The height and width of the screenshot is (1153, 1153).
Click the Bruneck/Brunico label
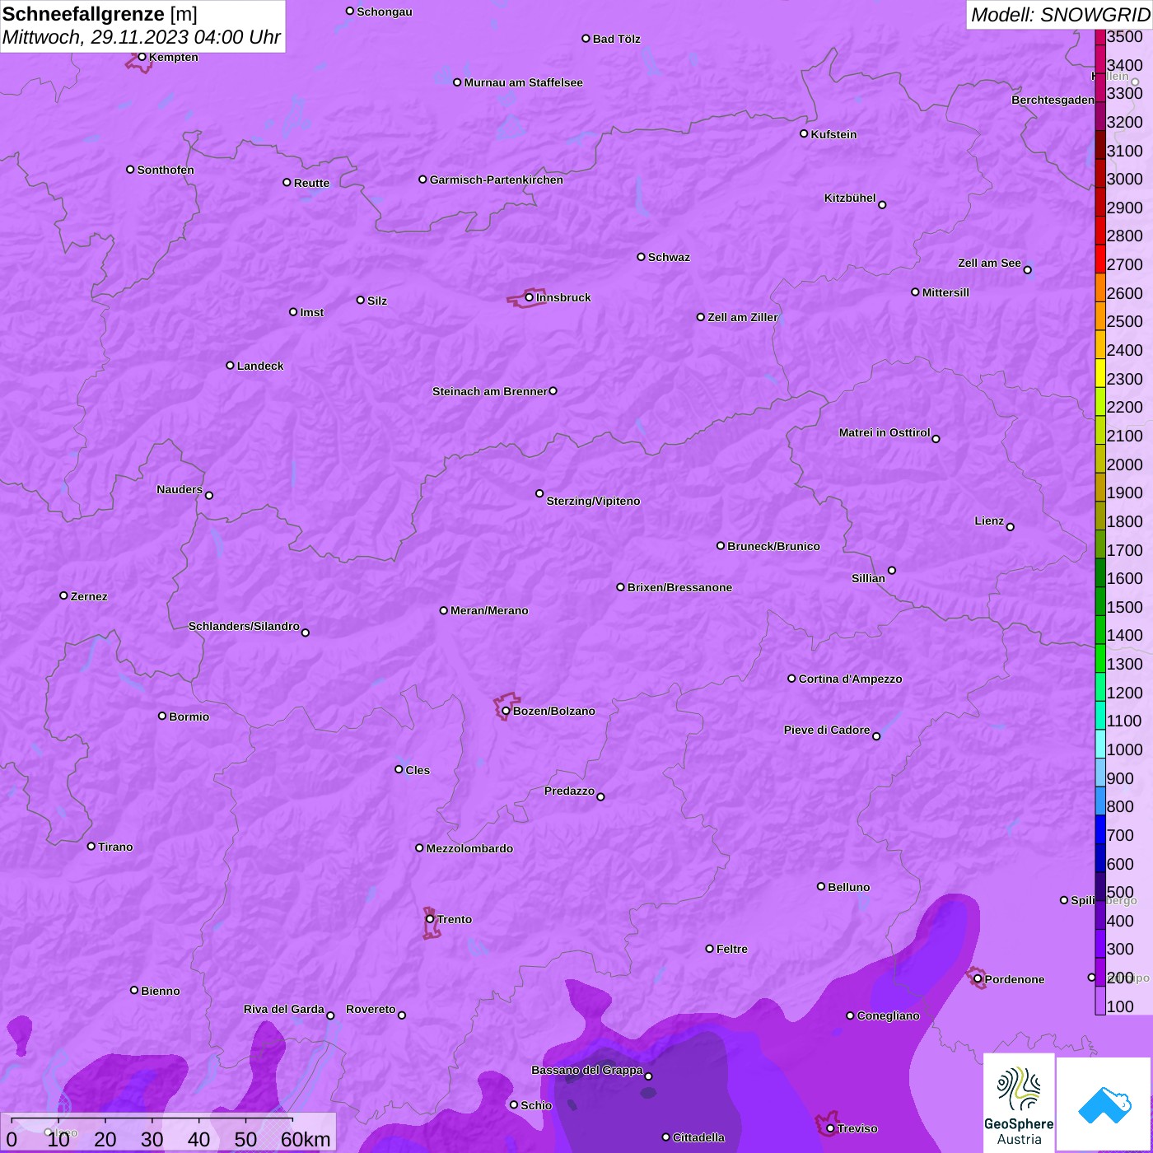coord(773,546)
